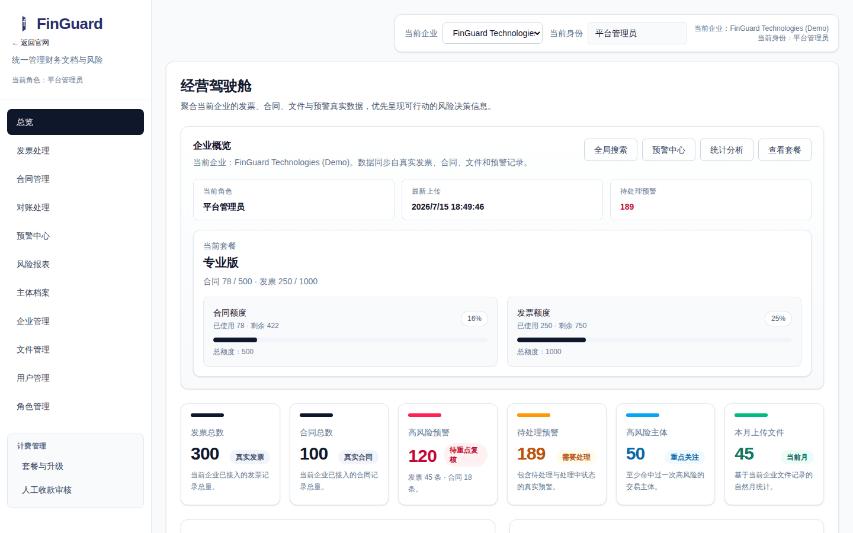Click the 真实发票 tag
Viewport: 853px width, 533px height.
[250, 457]
